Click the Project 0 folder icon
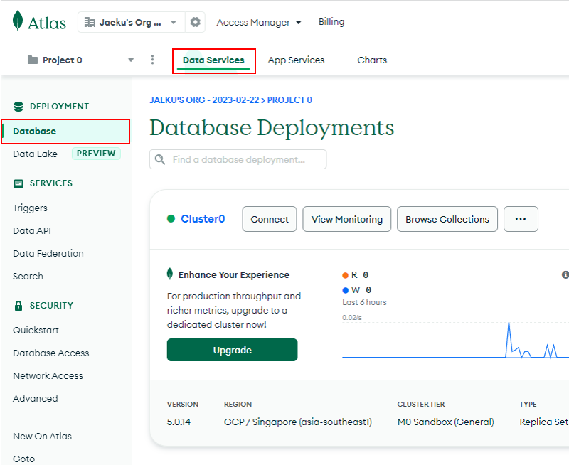The image size is (569, 465). pos(33,60)
